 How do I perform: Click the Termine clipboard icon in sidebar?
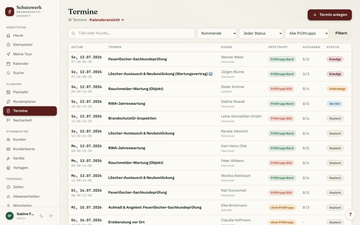[8, 111]
